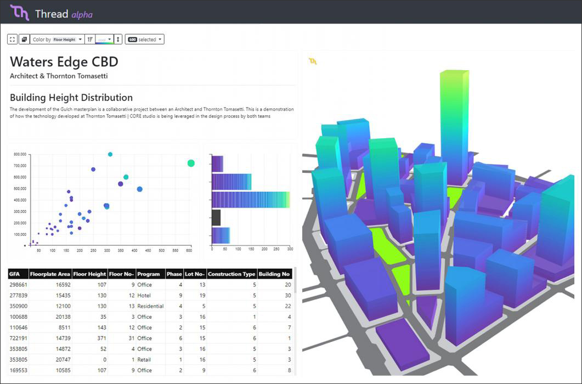Click the Construction Type column header
The image size is (582, 384).
coord(231,274)
